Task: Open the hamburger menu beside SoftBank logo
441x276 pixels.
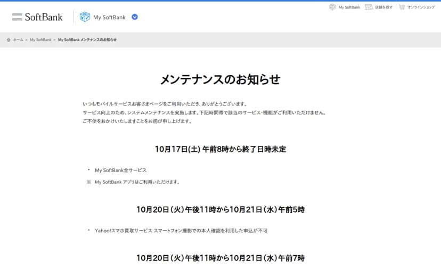Action: tap(17, 17)
